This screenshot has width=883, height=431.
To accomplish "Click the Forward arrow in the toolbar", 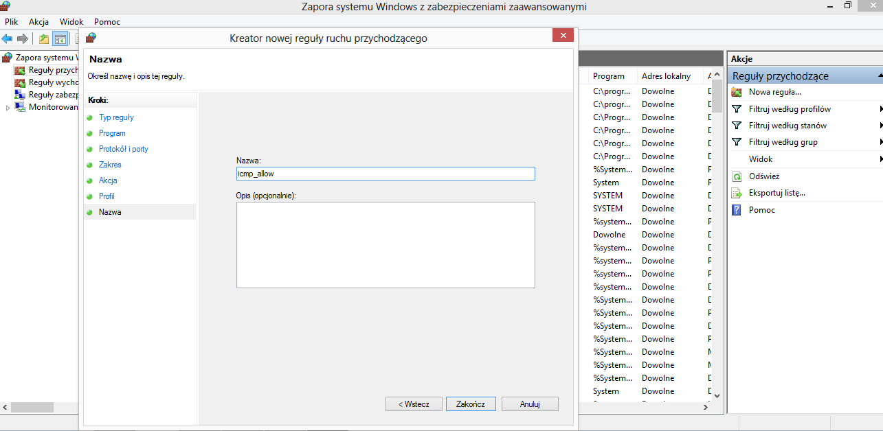I will (23, 38).
